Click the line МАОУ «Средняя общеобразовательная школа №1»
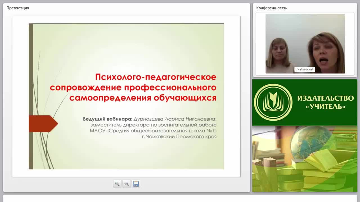Image resolution: width=360 pixels, height=202 pixels. [153, 131]
